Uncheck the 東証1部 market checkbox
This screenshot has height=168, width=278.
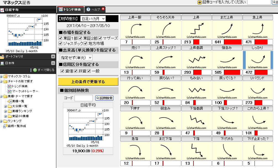[x=60, y=39]
